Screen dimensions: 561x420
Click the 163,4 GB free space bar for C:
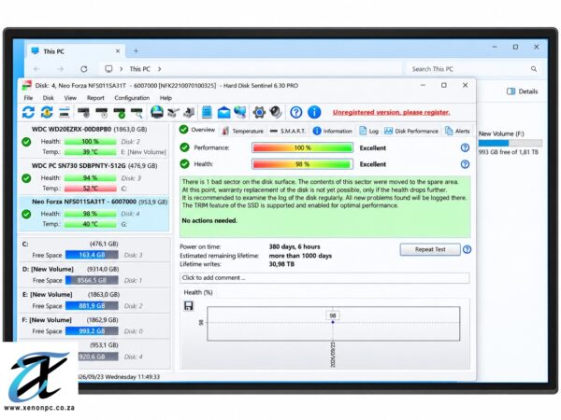[x=92, y=255]
